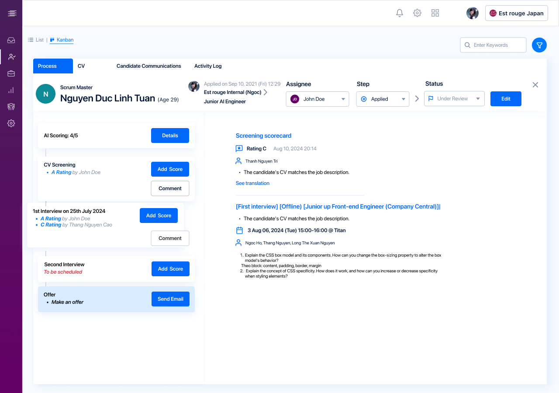This screenshot has height=393, width=559.
Task: Click the Junior AI Engineer text
Action: click(x=225, y=101)
